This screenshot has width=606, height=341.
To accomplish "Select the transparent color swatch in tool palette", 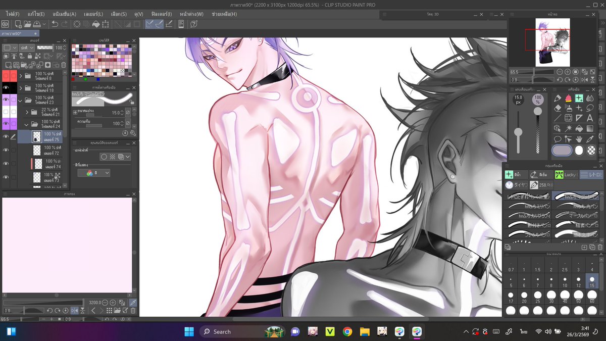I will point(590,150).
